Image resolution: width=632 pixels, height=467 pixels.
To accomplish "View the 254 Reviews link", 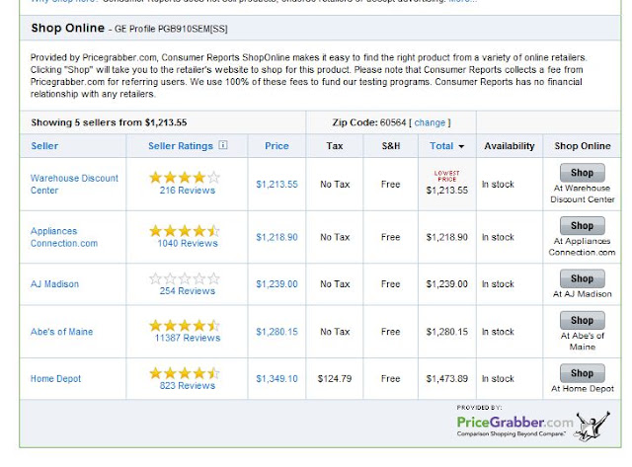I will [x=188, y=291].
